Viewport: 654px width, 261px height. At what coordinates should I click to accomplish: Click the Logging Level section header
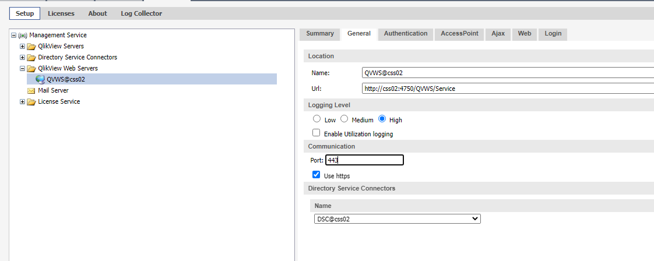click(x=479, y=105)
